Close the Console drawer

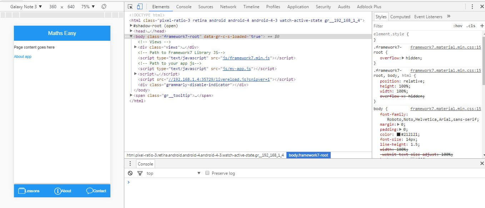pos(482,163)
